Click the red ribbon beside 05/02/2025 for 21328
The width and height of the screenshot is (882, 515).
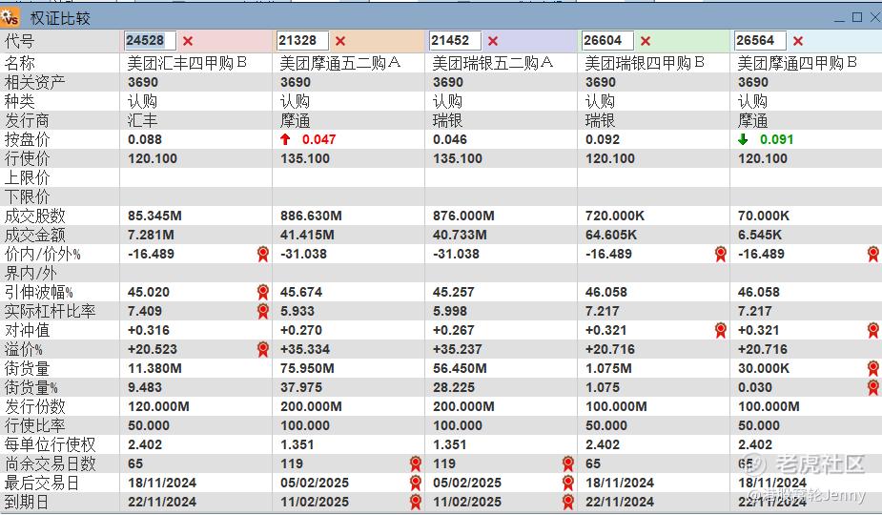tap(416, 483)
